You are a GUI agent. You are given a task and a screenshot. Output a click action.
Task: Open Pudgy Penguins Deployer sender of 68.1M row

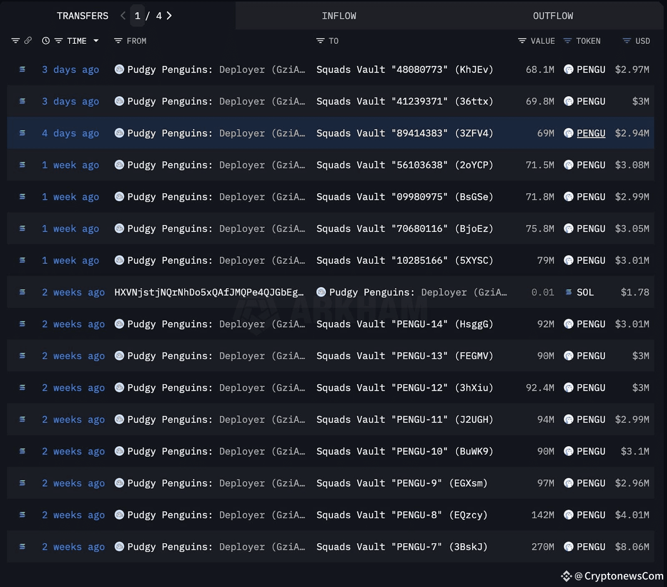click(216, 70)
